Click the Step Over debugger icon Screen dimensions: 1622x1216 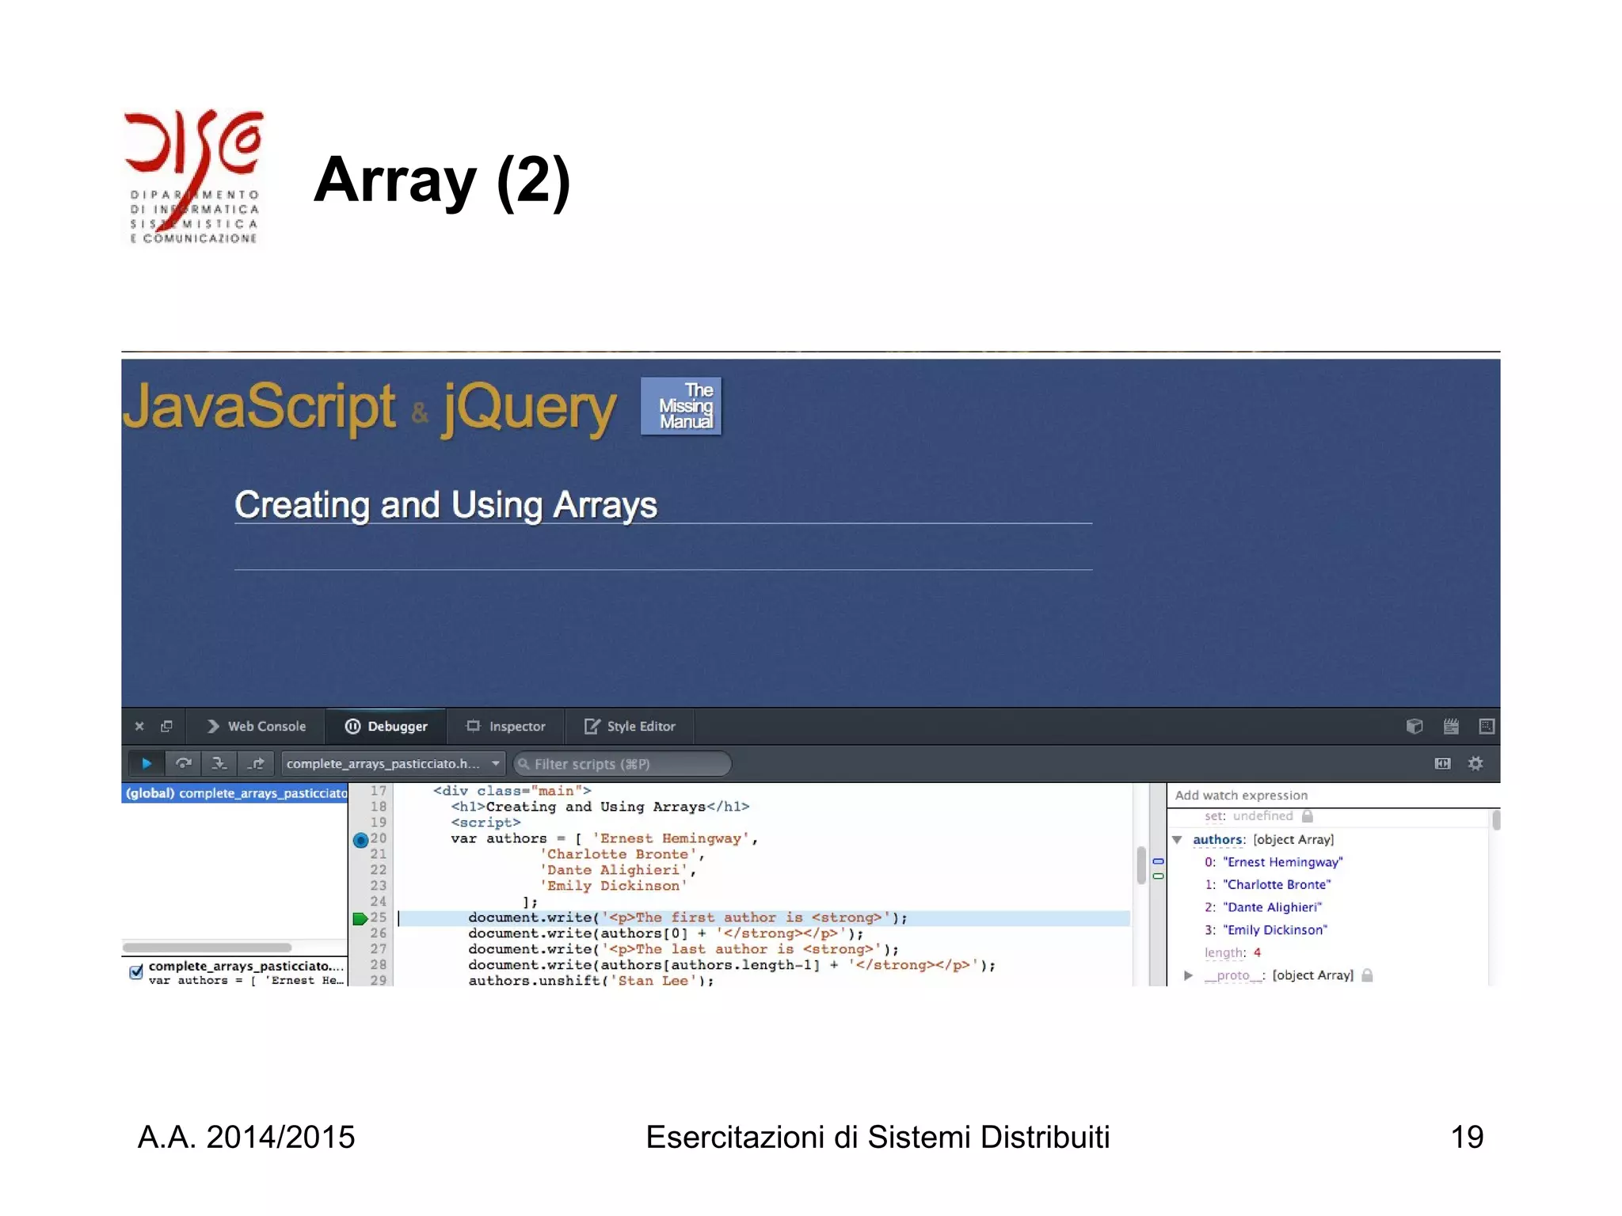tap(184, 763)
